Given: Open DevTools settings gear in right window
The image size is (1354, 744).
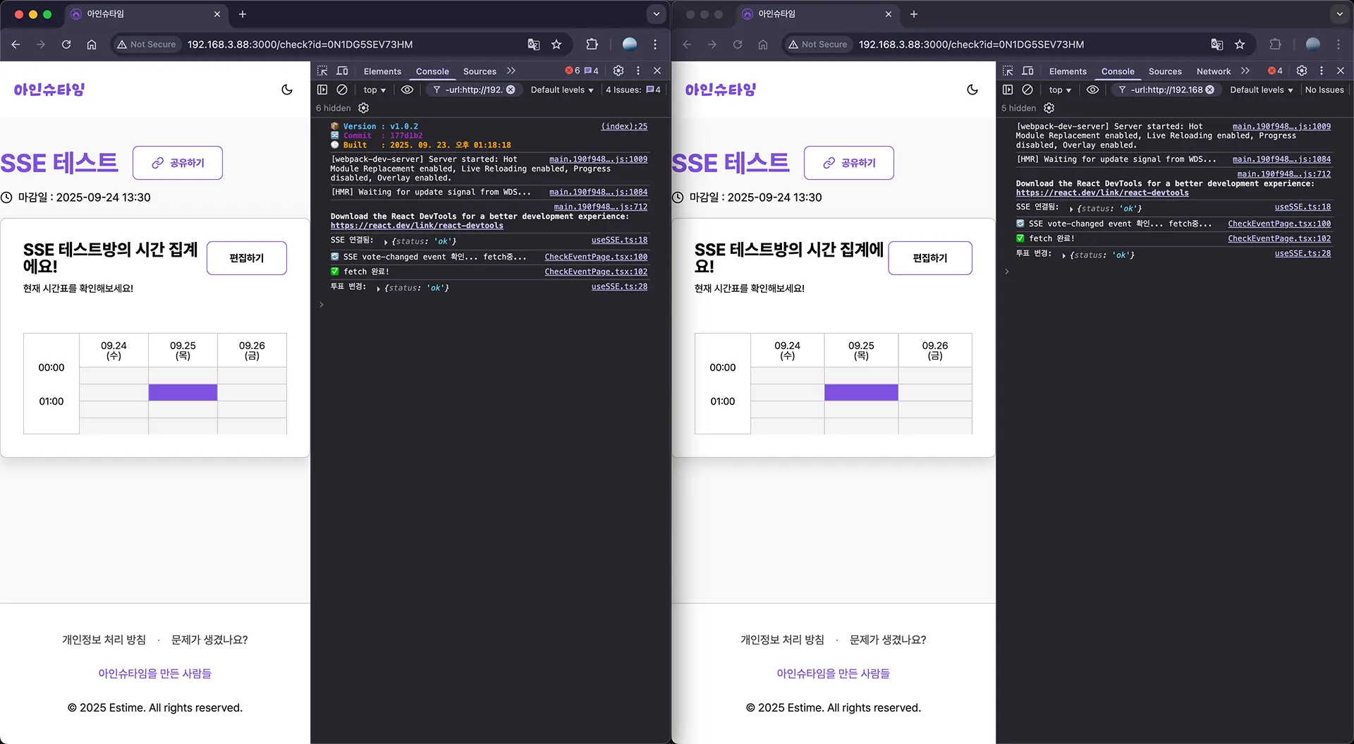Looking at the screenshot, I should pyautogui.click(x=1302, y=71).
